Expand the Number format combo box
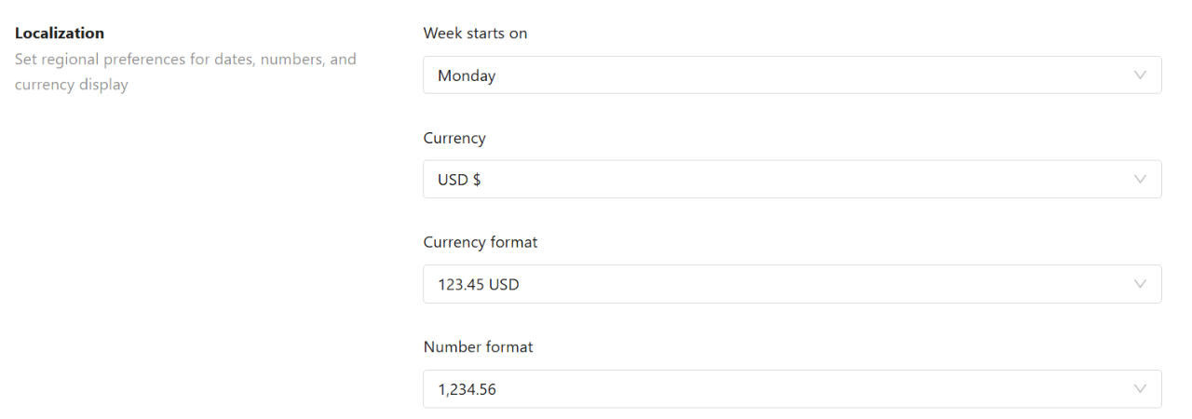Viewport: 1192px width, 419px height. tap(792, 389)
